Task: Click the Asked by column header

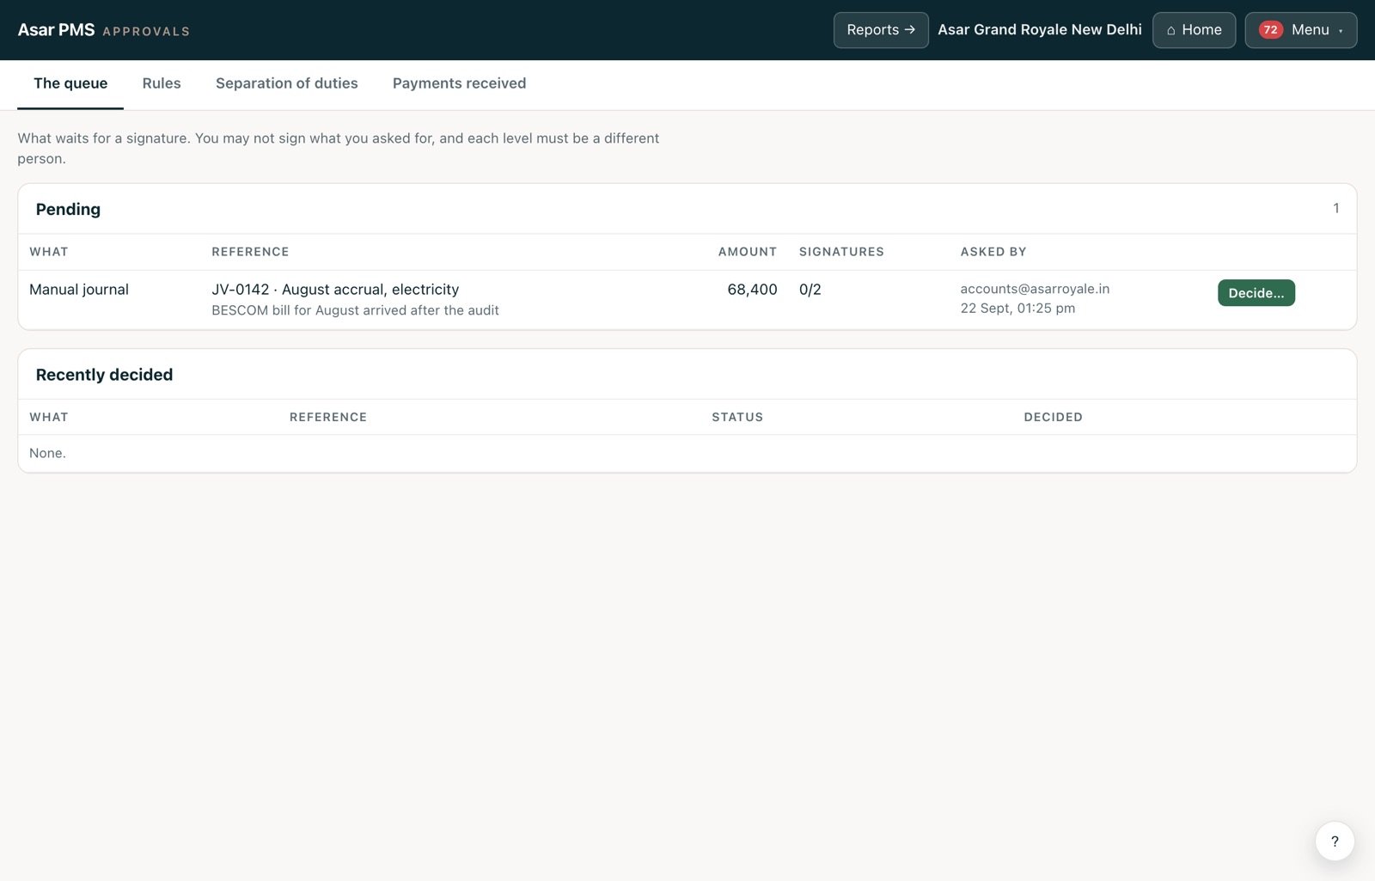Action: pos(993,252)
